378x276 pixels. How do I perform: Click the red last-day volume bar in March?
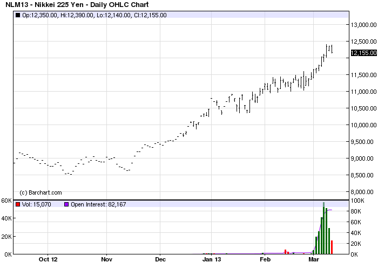pos(332,247)
